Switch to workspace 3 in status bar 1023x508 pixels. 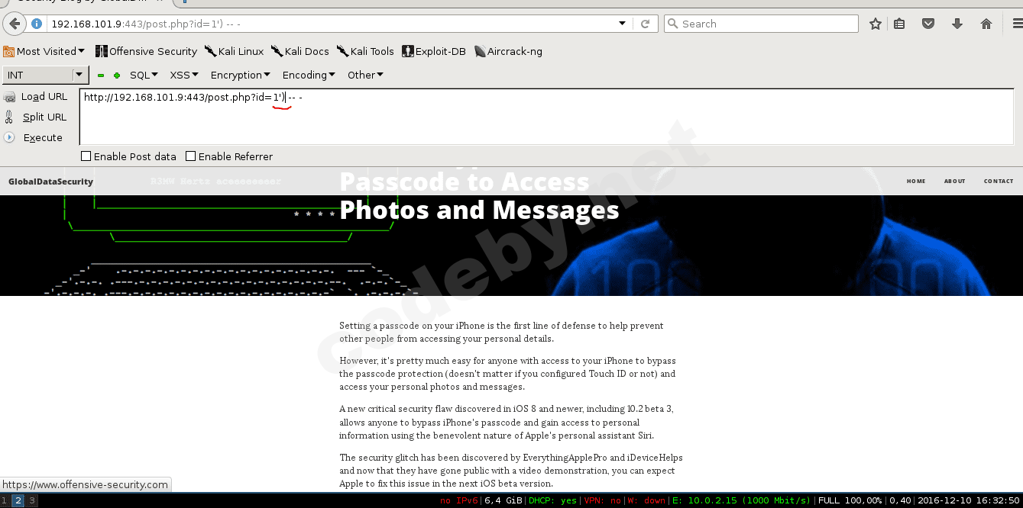(x=32, y=501)
